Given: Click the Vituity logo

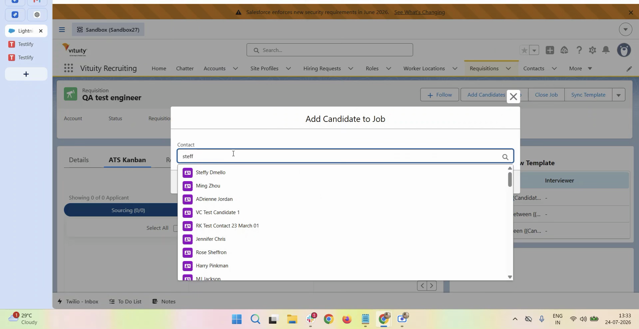Looking at the screenshot, I should pos(75,50).
